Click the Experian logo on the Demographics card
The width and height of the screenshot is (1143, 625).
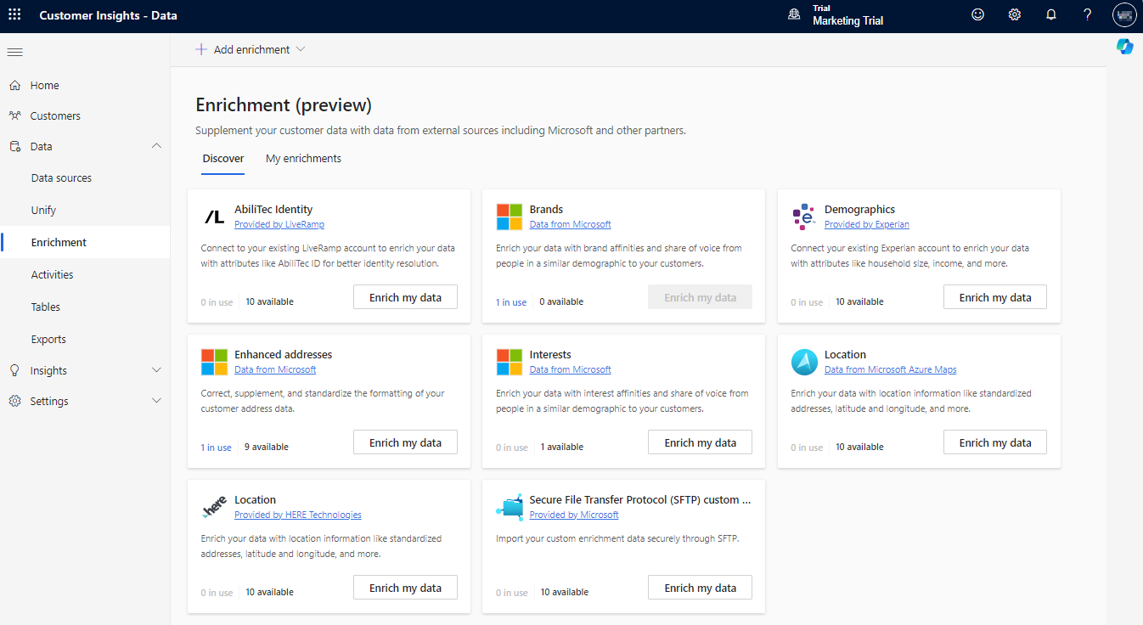pyautogui.click(x=802, y=216)
